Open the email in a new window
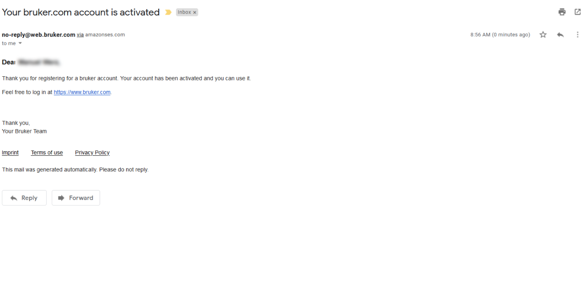The width and height of the screenshot is (585, 307). [578, 12]
